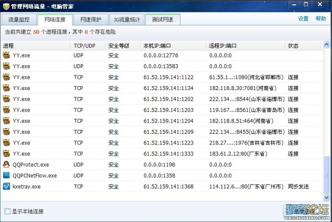Close the 管理网络流量 window
The height and width of the screenshot is (222, 332).
pyautogui.click(x=320, y=4)
